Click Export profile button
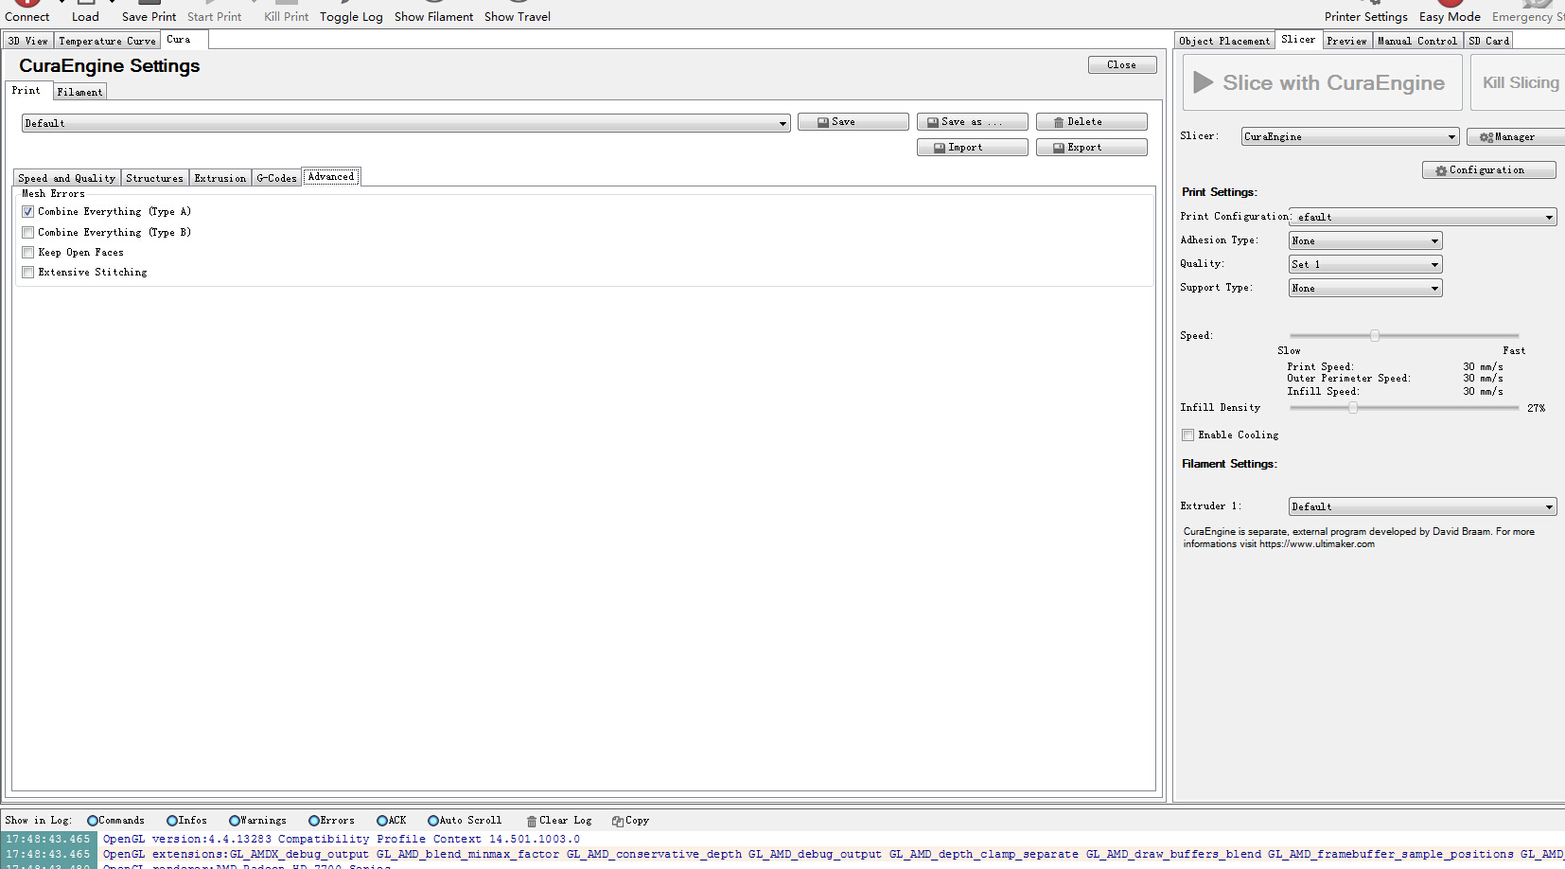The height and width of the screenshot is (869, 1565). (1091, 148)
